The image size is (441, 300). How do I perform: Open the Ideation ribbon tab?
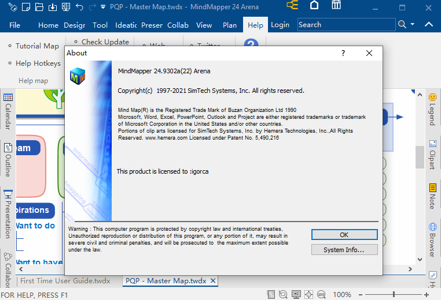coord(126,25)
